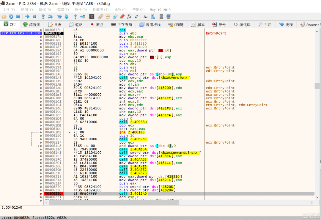Open the 调试(D) debug menu
321x220 pixels.
[x=45, y=10]
